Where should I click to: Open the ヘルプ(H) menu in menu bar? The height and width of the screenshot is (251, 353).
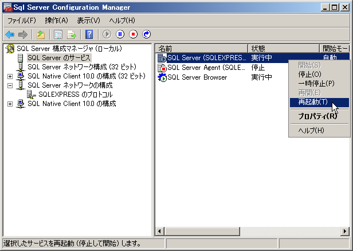click(122, 21)
